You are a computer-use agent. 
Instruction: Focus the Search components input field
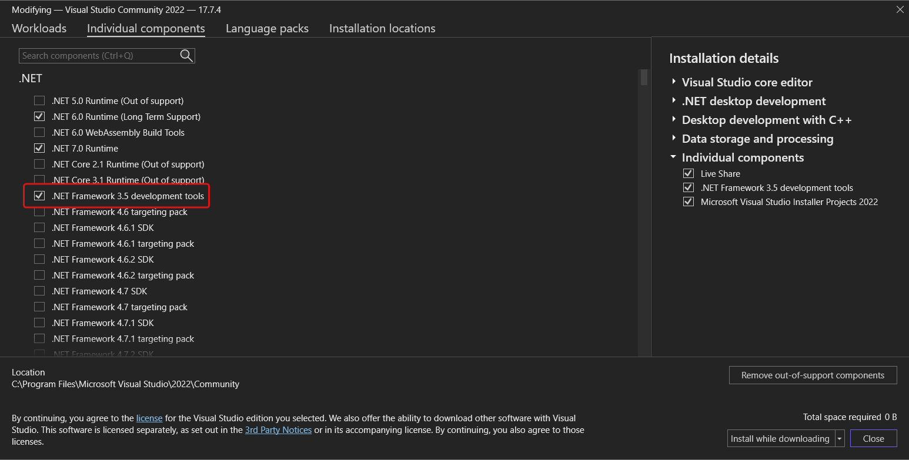tap(99, 56)
